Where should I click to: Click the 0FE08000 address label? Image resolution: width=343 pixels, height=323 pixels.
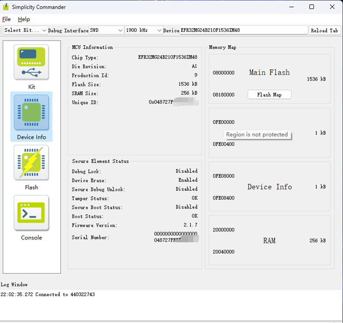pyautogui.click(x=224, y=176)
